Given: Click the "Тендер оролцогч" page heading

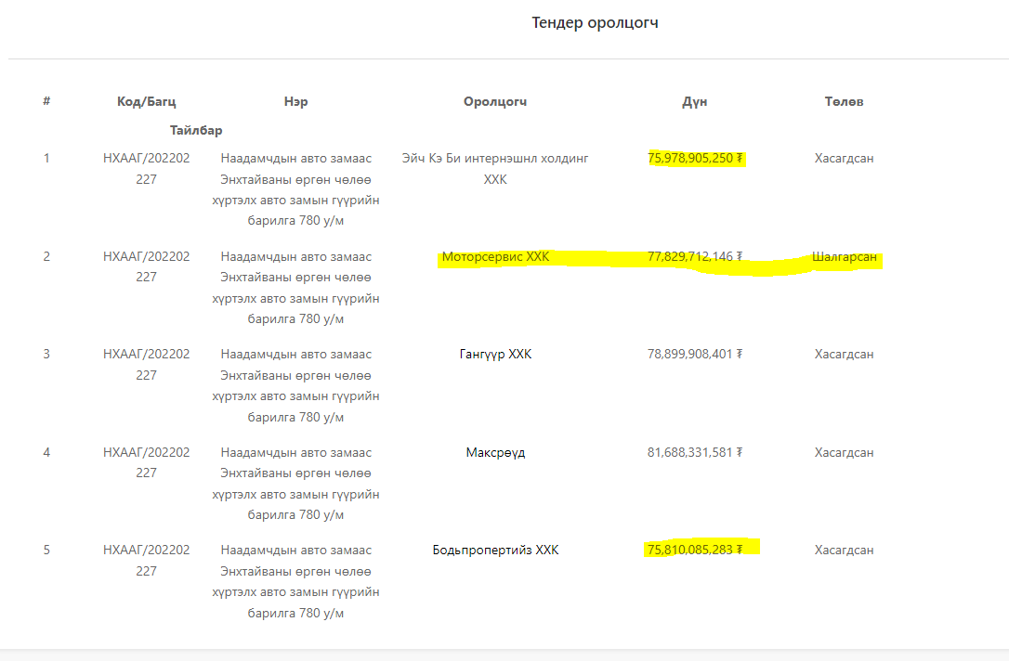Looking at the screenshot, I should (x=595, y=22).
